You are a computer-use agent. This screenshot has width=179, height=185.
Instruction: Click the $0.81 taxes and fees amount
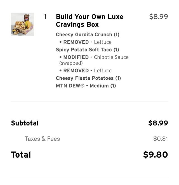point(160,139)
